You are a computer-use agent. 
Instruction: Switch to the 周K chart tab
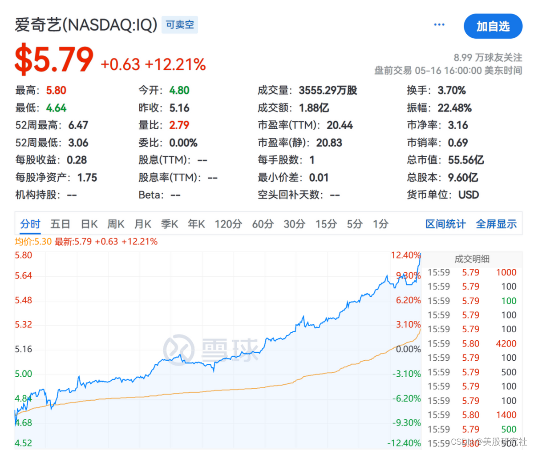click(x=116, y=224)
